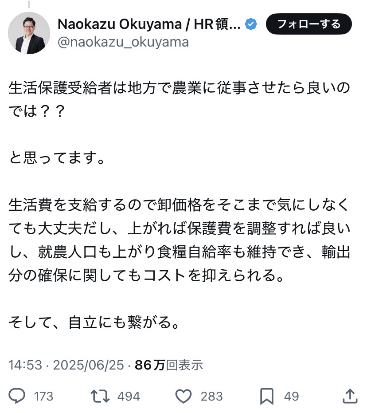The width and height of the screenshot is (367, 413).
Task: Open Naokazu Okuyama's profile picture
Action: click(x=30, y=33)
